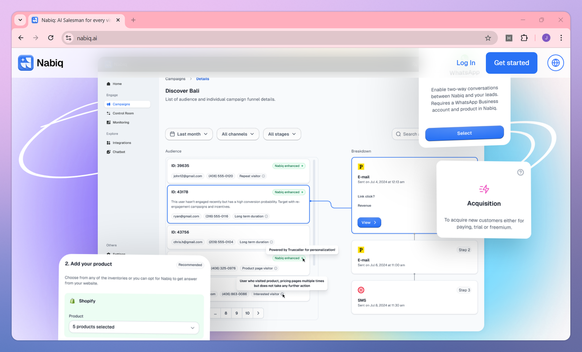
Task: Open the Chrome three-dot menu
Action: pos(561,38)
